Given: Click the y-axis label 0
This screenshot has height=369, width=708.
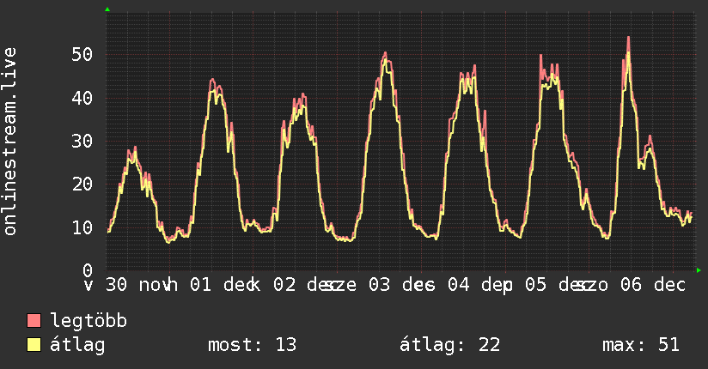Looking at the screenshot, I should point(88,270).
